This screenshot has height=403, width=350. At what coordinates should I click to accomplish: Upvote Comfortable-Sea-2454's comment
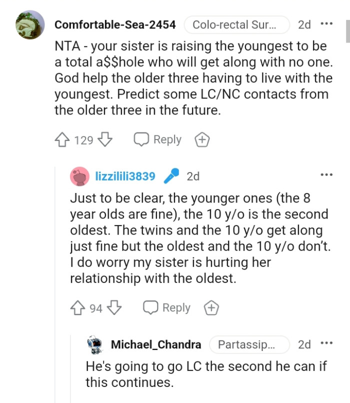62,139
